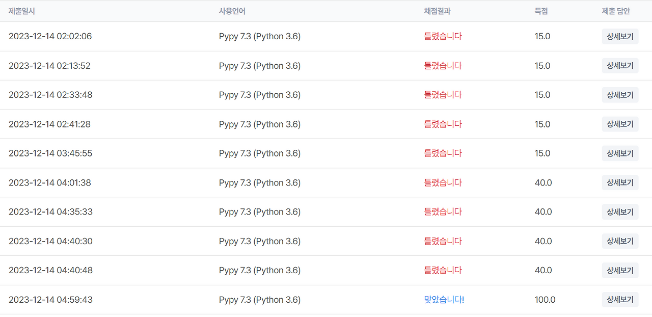The image size is (652, 317).
Task: Open 상세보기 for the 04:40:30 submission
Action: (620, 241)
